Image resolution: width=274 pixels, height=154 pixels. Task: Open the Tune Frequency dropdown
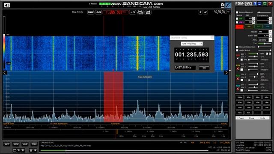click(x=201, y=44)
